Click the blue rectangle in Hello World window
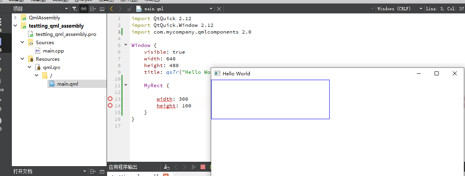Image resolution: width=465 pixels, height=176 pixels. [270, 99]
